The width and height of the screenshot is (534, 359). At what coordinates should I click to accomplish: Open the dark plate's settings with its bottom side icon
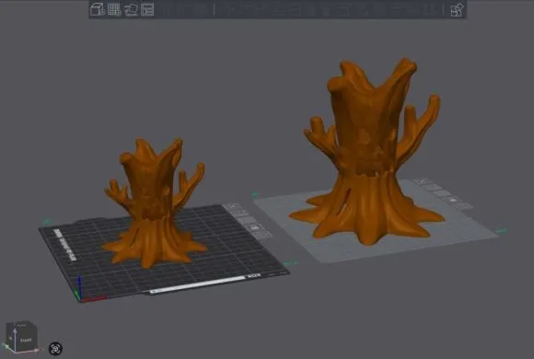pos(262,235)
